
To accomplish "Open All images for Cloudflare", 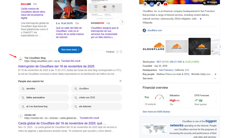I will coord(210,2).
